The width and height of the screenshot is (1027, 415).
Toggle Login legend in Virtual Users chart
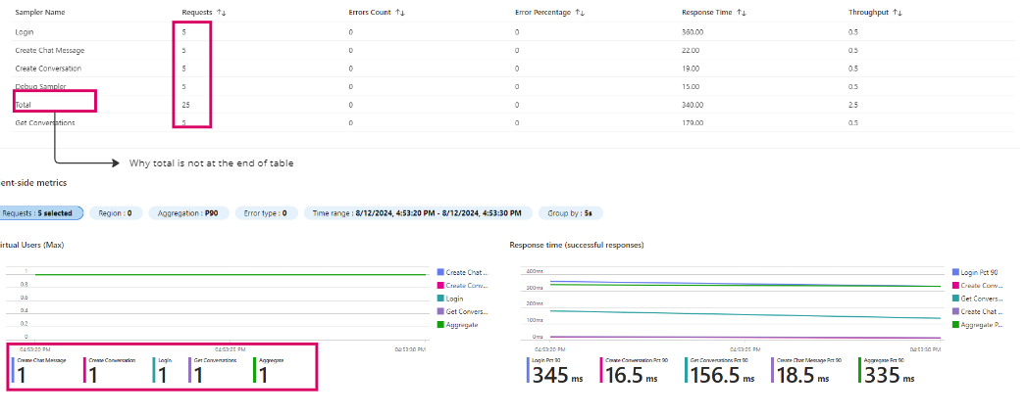pyautogui.click(x=451, y=299)
